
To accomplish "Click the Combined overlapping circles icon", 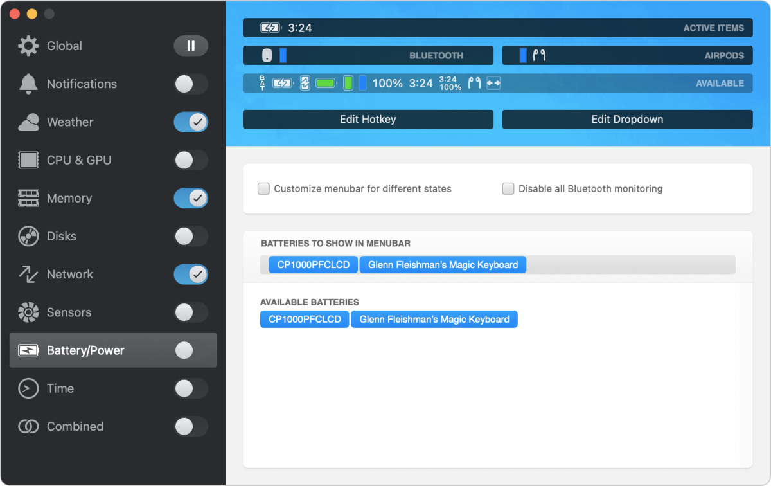I will tap(28, 426).
